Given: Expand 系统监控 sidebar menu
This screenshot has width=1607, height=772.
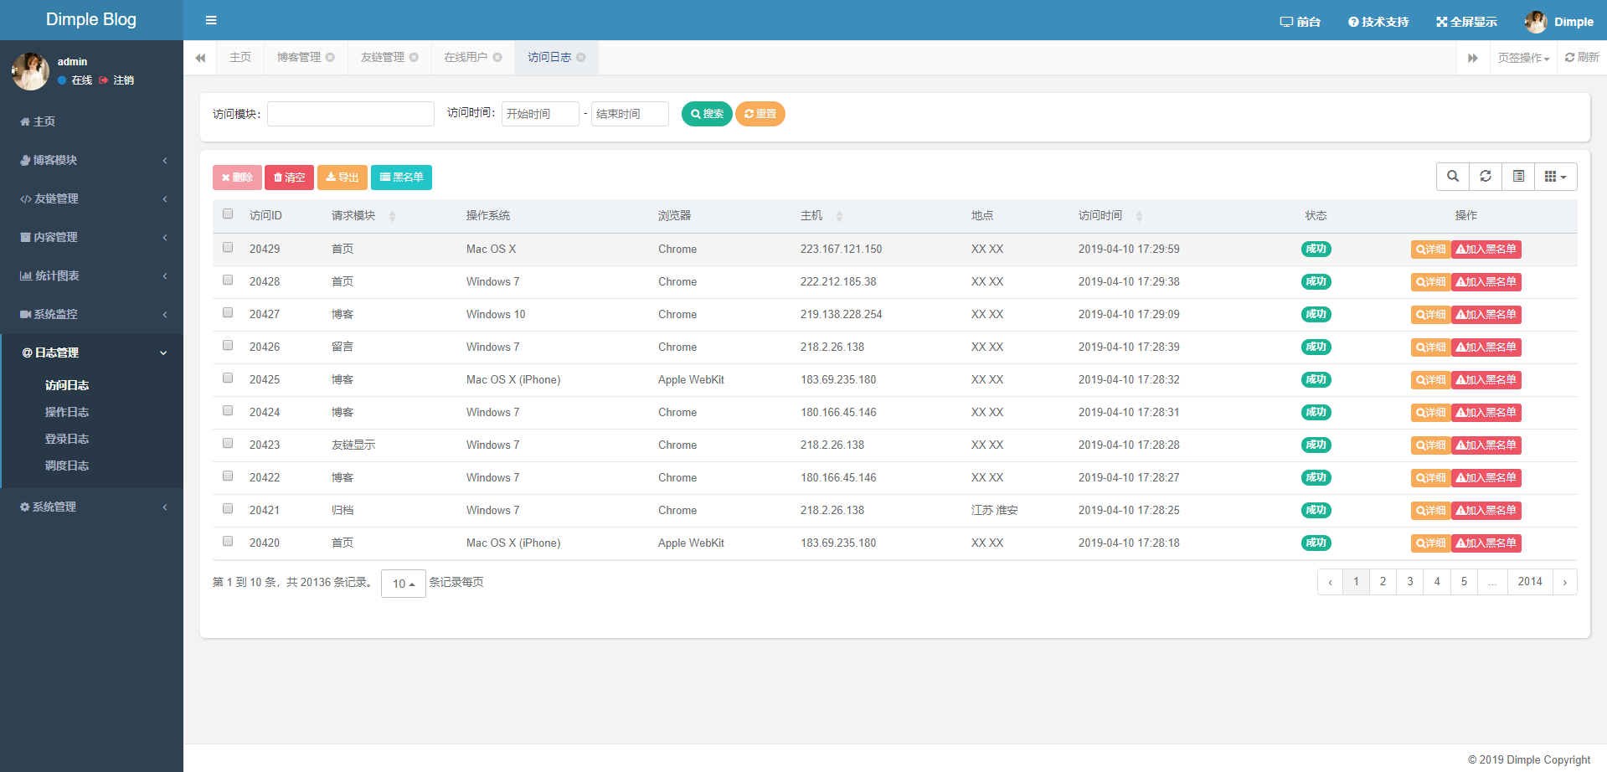Looking at the screenshot, I should [91, 314].
